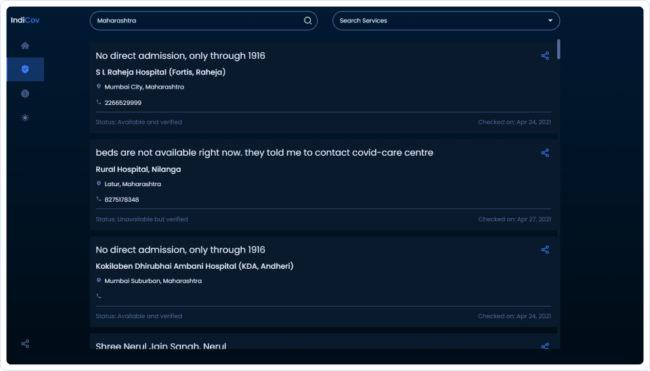The width and height of the screenshot is (650, 371).
Task: Toggle light theme with sun icon
Action: point(25,118)
